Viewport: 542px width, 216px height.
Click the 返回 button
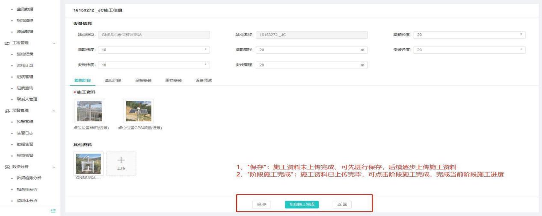coord(342,204)
